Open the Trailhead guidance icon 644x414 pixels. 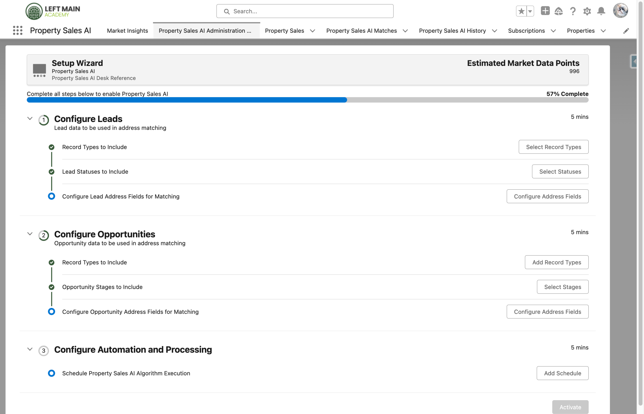click(558, 11)
